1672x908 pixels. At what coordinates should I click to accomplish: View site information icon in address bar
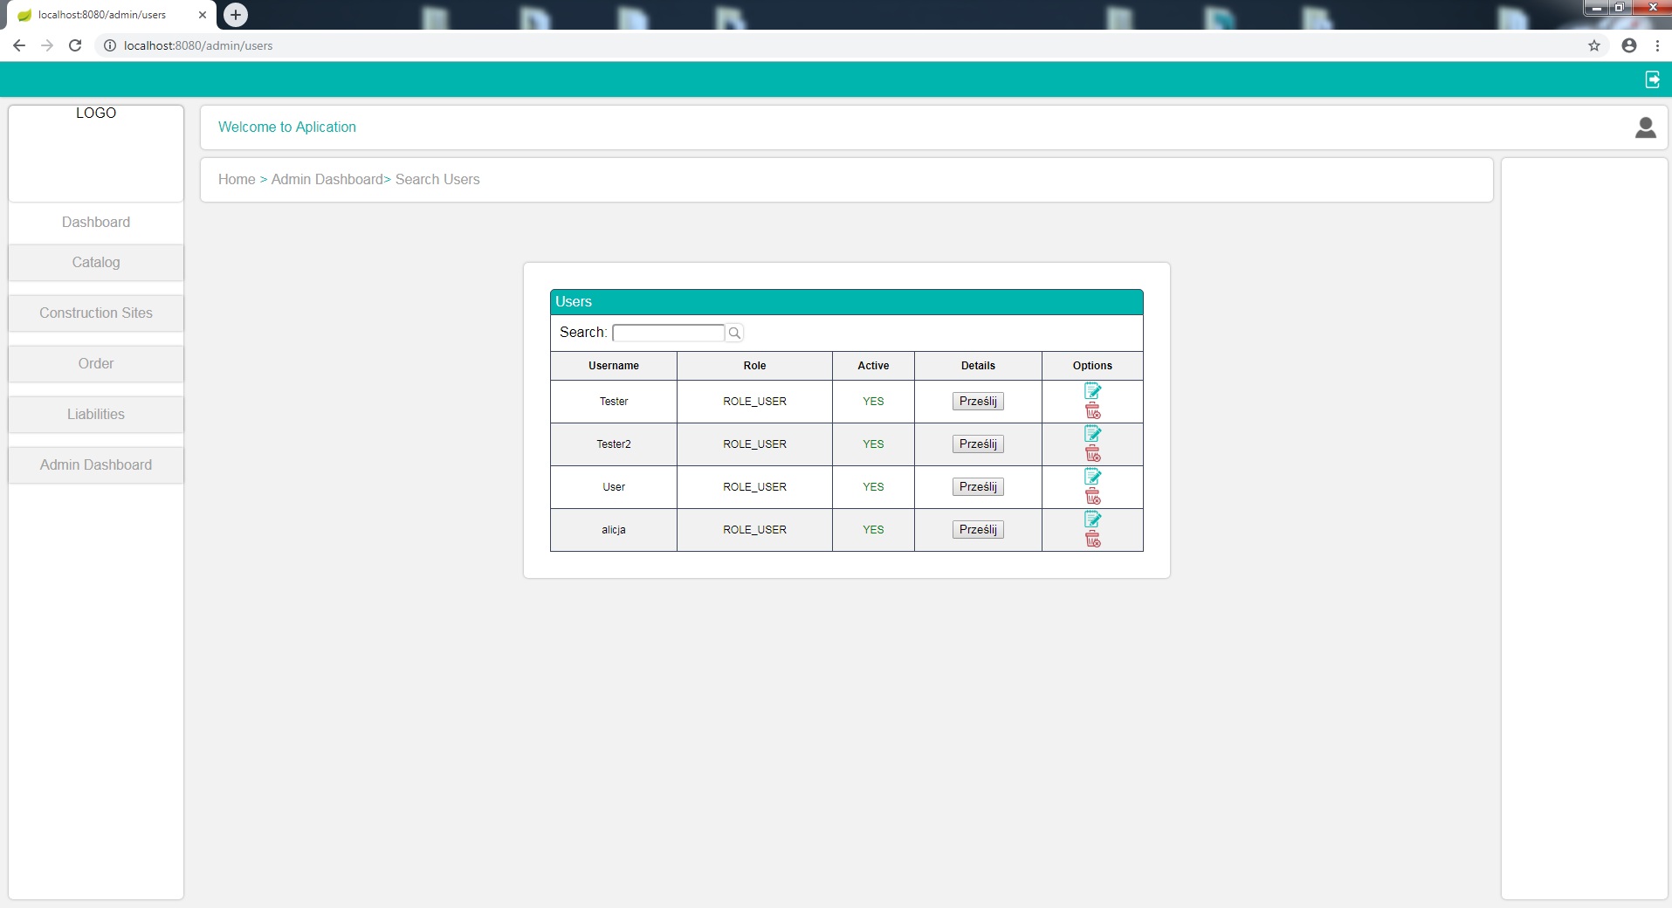(x=110, y=45)
